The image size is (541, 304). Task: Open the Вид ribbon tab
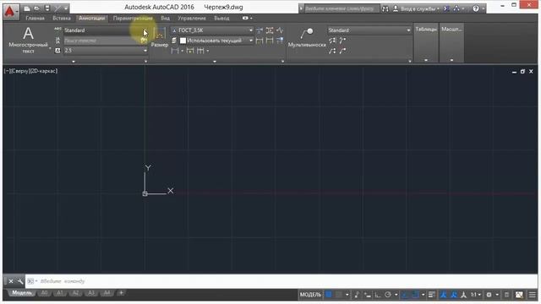[x=166, y=19]
